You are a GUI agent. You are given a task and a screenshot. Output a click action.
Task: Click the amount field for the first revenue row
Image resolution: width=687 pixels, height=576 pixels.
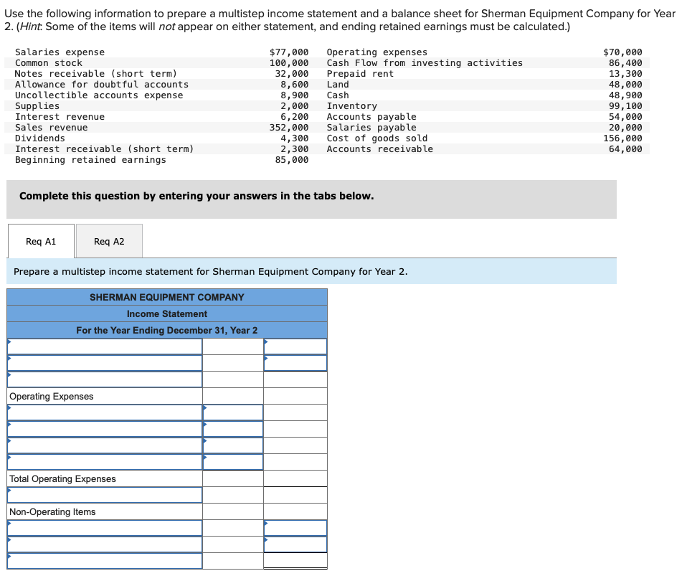point(295,346)
